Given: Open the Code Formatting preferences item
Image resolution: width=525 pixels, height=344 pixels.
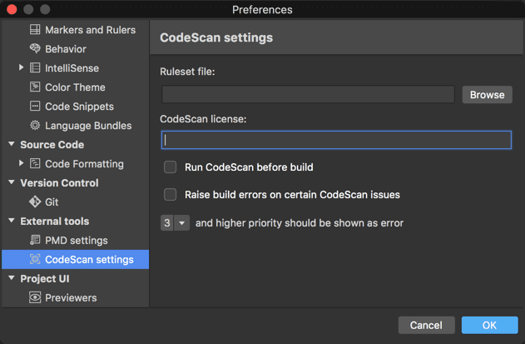Looking at the screenshot, I should (x=84, y=164).
